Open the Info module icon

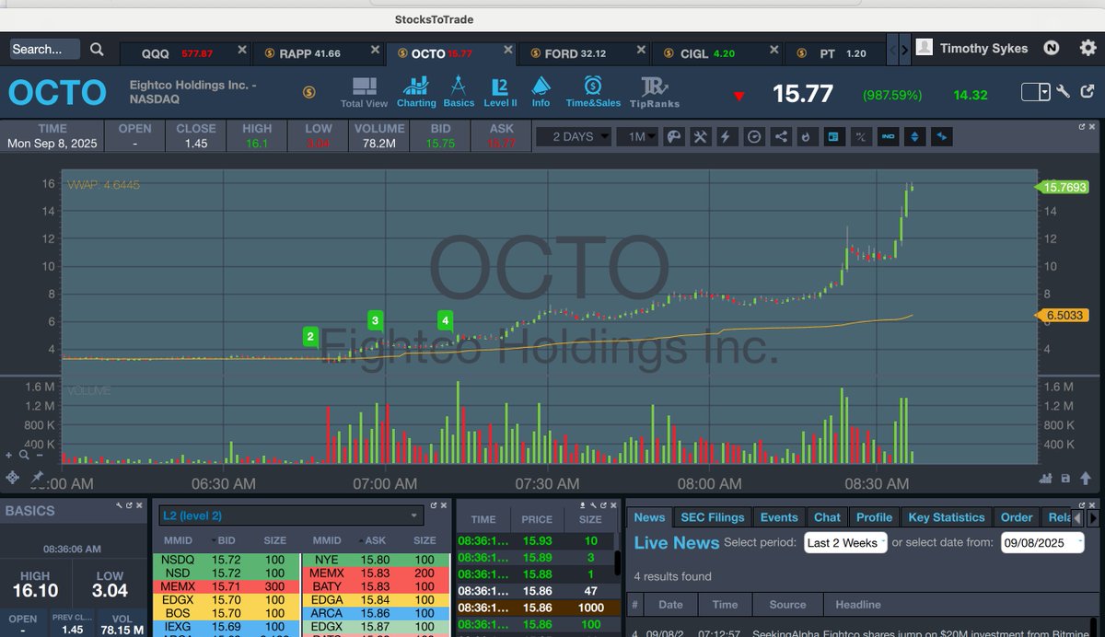coord(541,87)
